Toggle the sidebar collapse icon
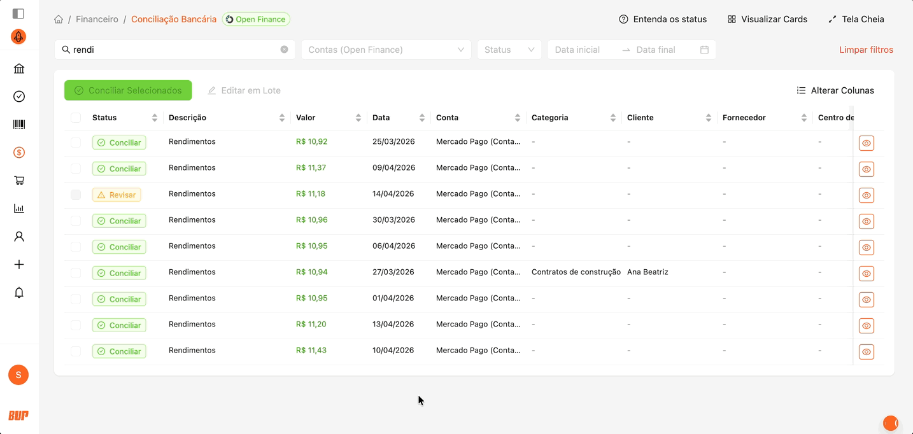Screen dimensions: 913x434 pos(18,13)
